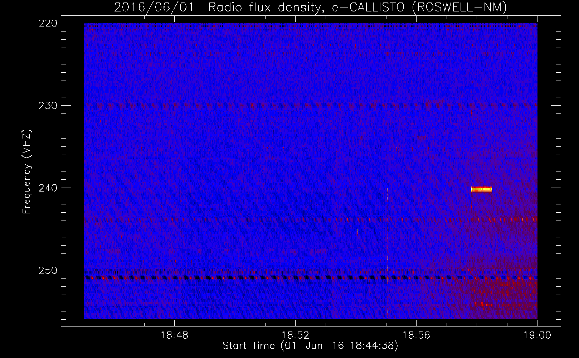Select the '230' frequency axis label

pos(48,106)
